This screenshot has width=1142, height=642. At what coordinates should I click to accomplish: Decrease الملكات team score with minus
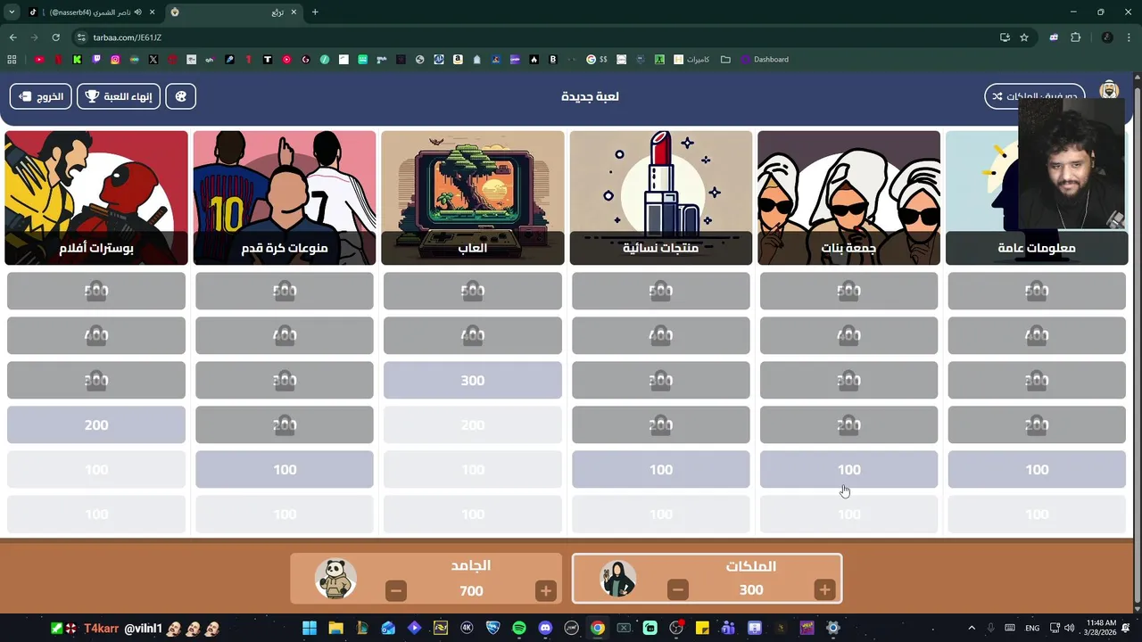click(678, 589)
